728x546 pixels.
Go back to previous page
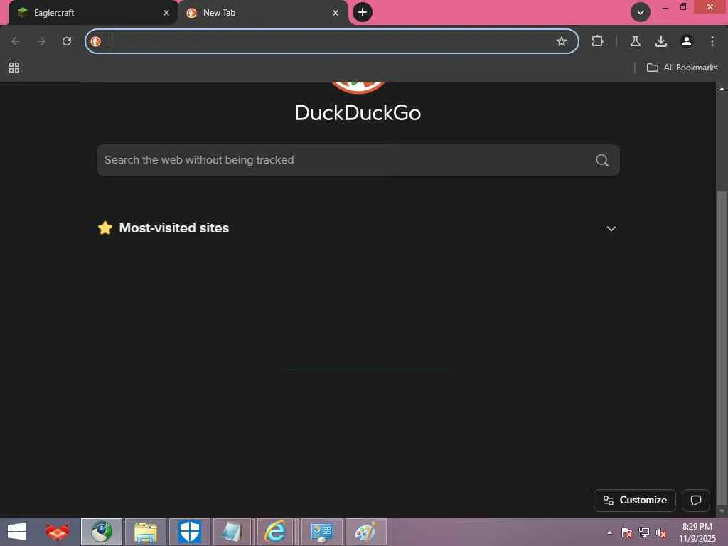(x=16, y=41)
